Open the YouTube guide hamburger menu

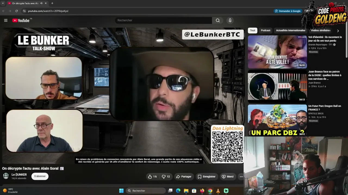pos(6,20)
